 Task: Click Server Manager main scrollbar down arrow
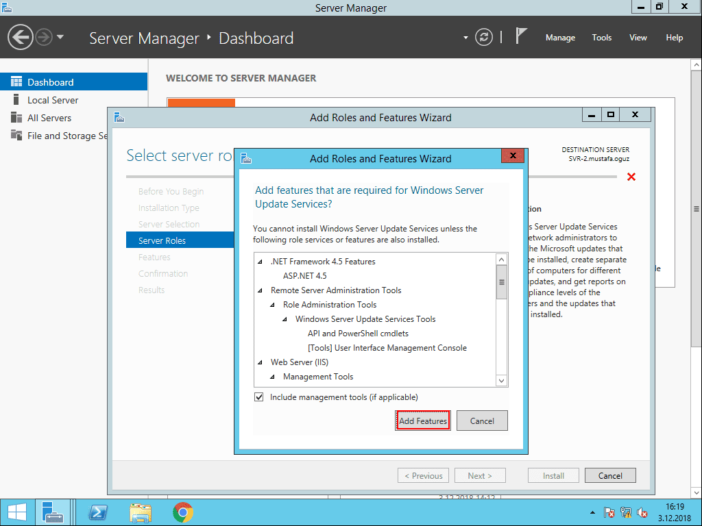tap(697, 492)
